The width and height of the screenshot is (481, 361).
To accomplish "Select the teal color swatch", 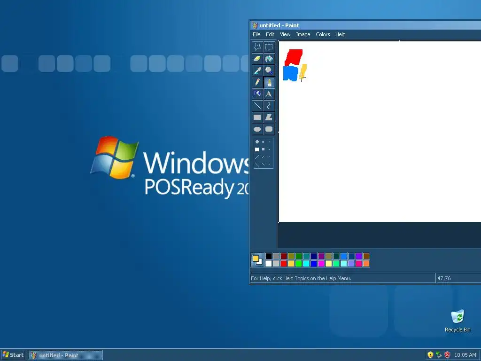I will (306, 256).
